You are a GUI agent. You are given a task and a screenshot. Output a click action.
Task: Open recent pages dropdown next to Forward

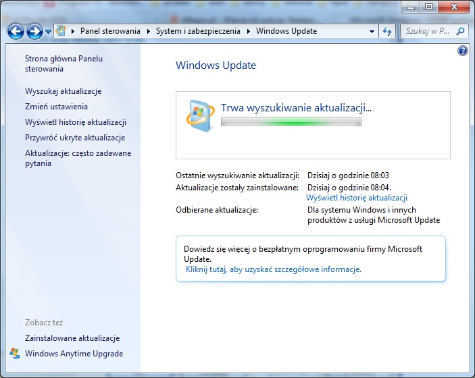click(x=48, y=32)
